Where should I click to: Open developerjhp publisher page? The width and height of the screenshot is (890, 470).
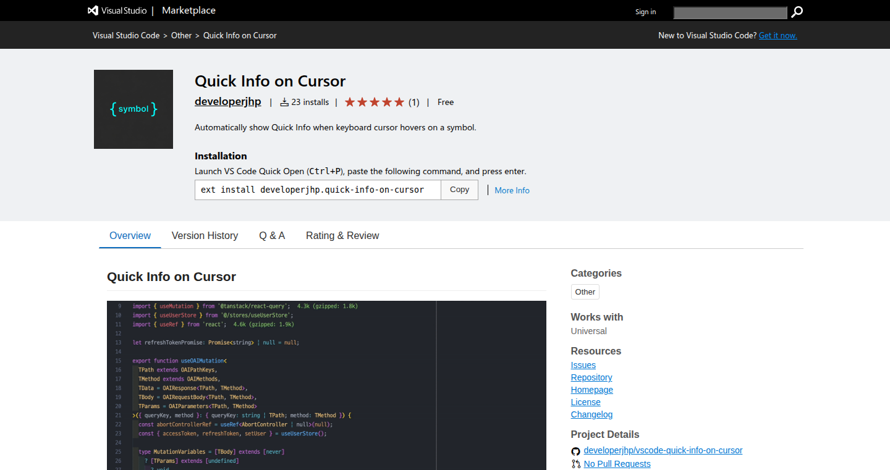click(228, 102)
